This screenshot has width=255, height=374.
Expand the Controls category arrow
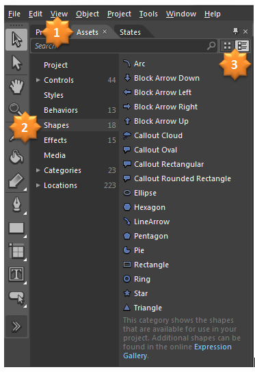(38, 80)
